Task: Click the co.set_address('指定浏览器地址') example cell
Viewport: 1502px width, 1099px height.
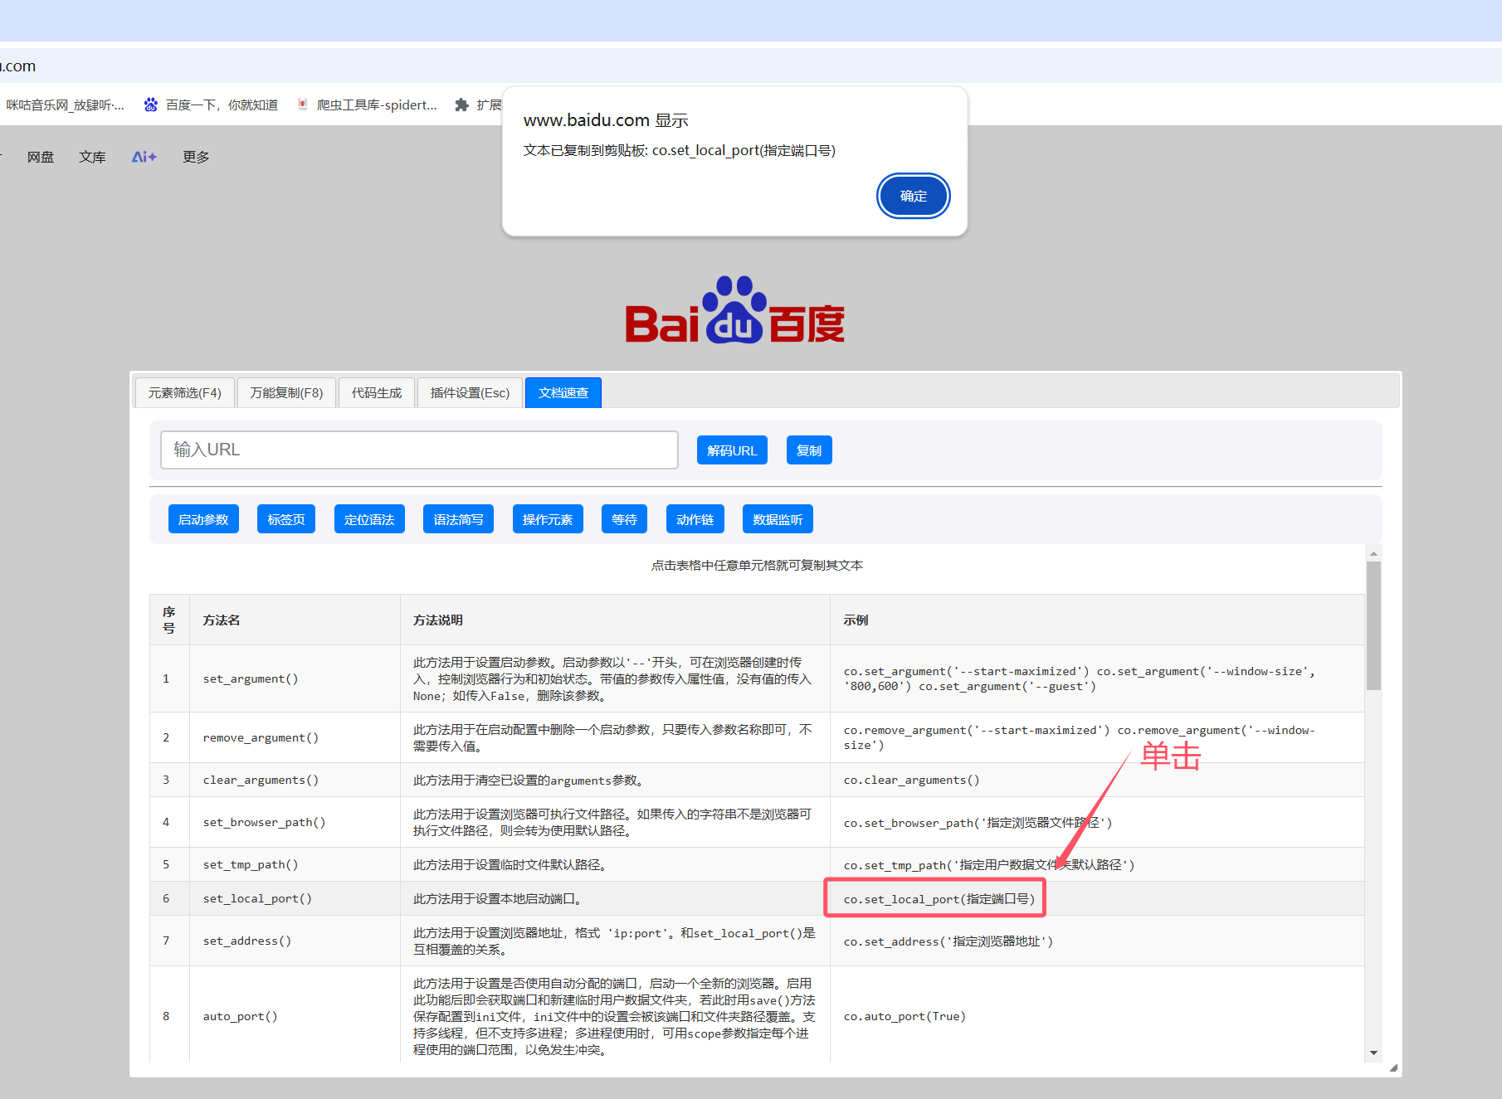Action: [x=1097, y=941]
